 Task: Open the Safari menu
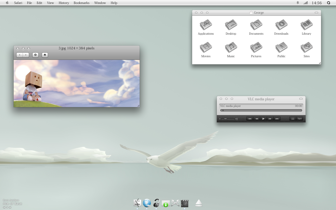click(x=18, y=3)
